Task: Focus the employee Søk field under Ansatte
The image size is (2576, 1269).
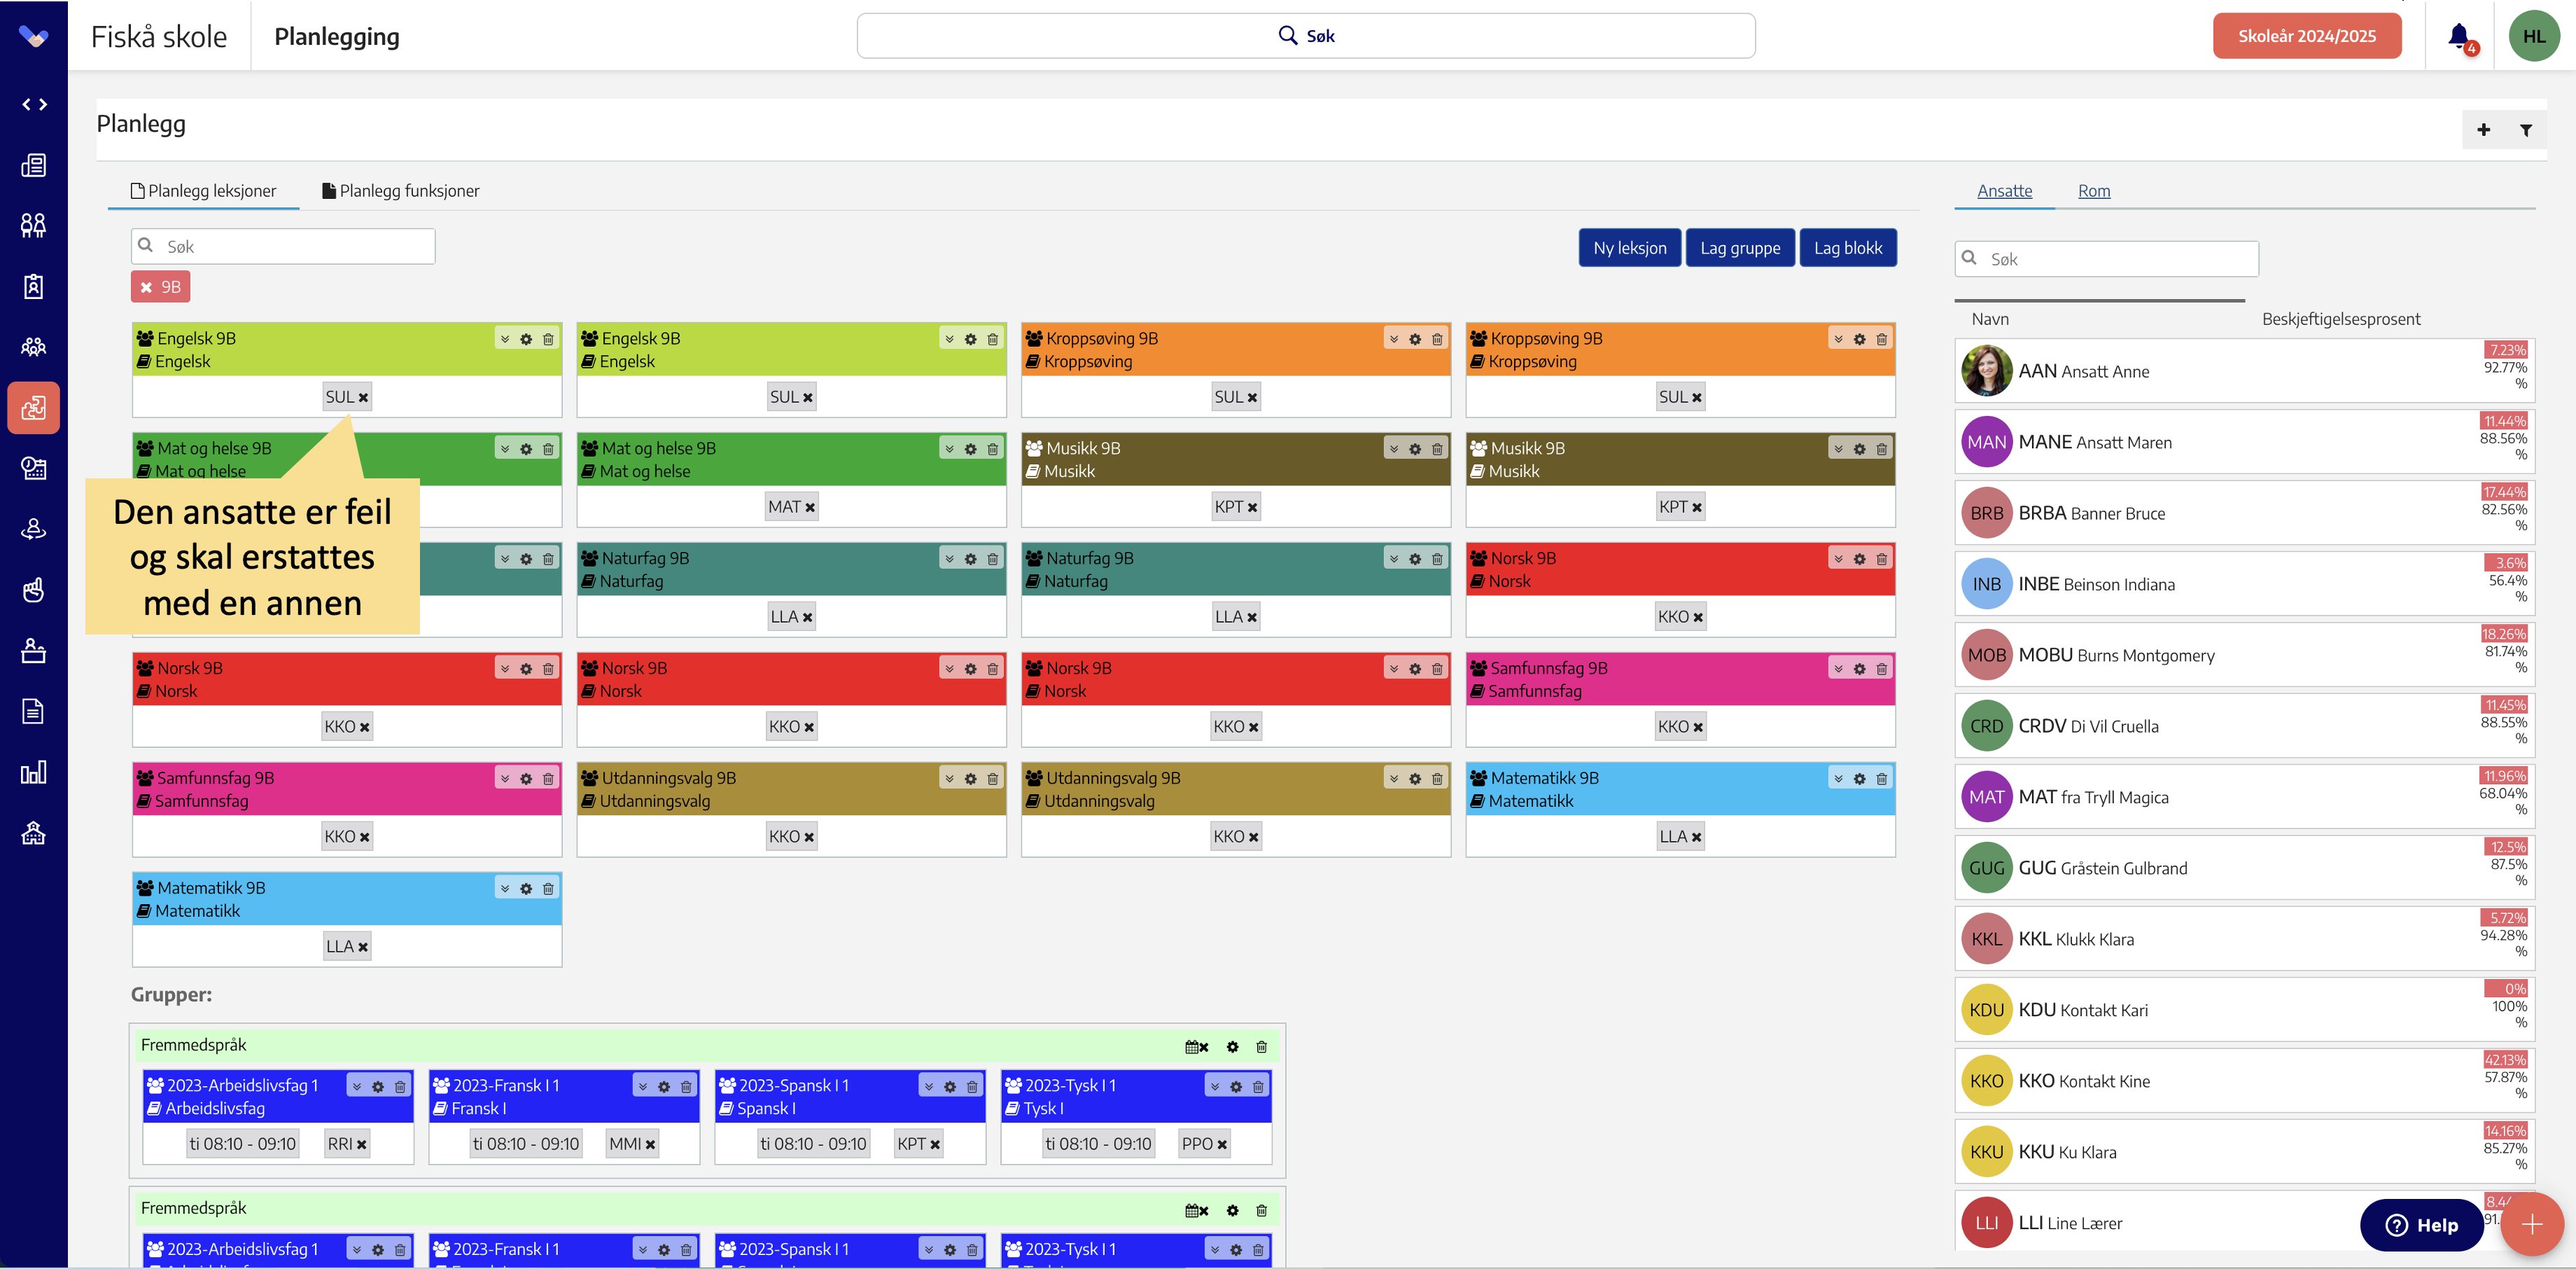Action: [x=2106, y=259]
